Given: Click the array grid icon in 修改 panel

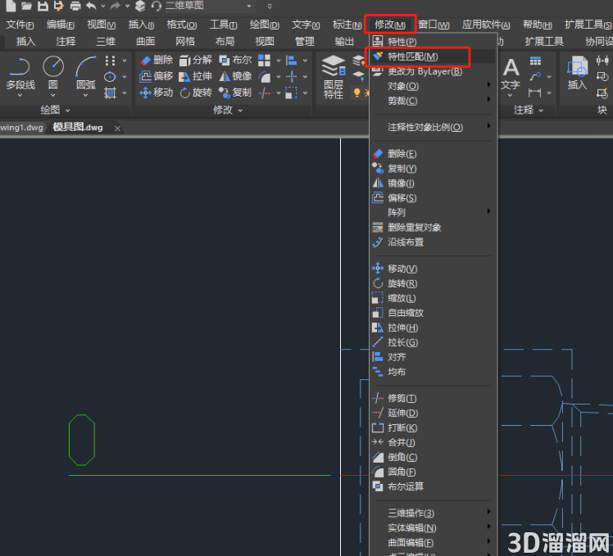Looking at the screenshot, I should coord(264,61).
